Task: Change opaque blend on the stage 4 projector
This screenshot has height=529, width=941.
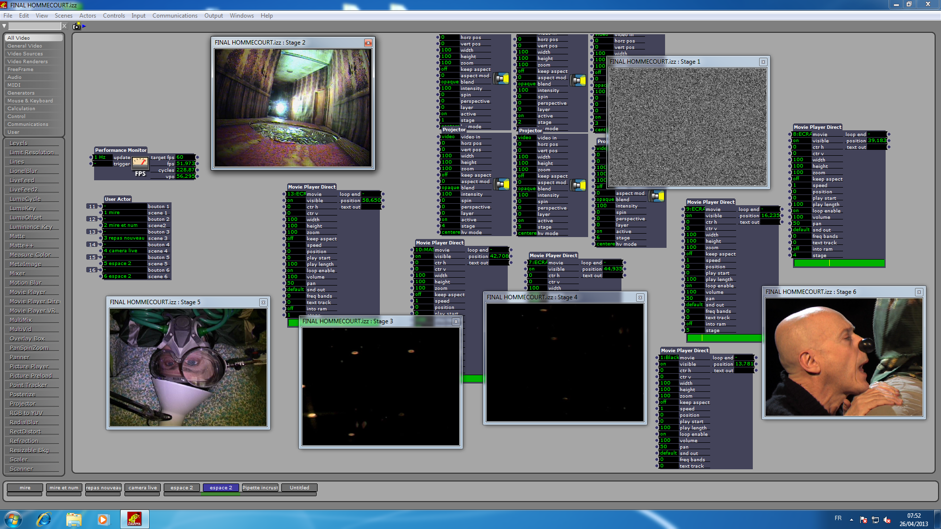Action: [450, 188]
